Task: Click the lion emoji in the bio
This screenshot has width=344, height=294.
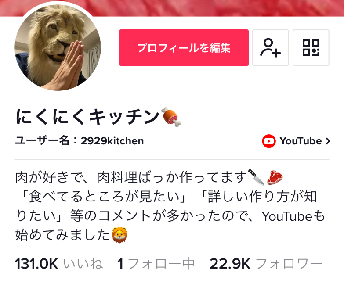Action: pyautogui.click(x=119, y=235)
